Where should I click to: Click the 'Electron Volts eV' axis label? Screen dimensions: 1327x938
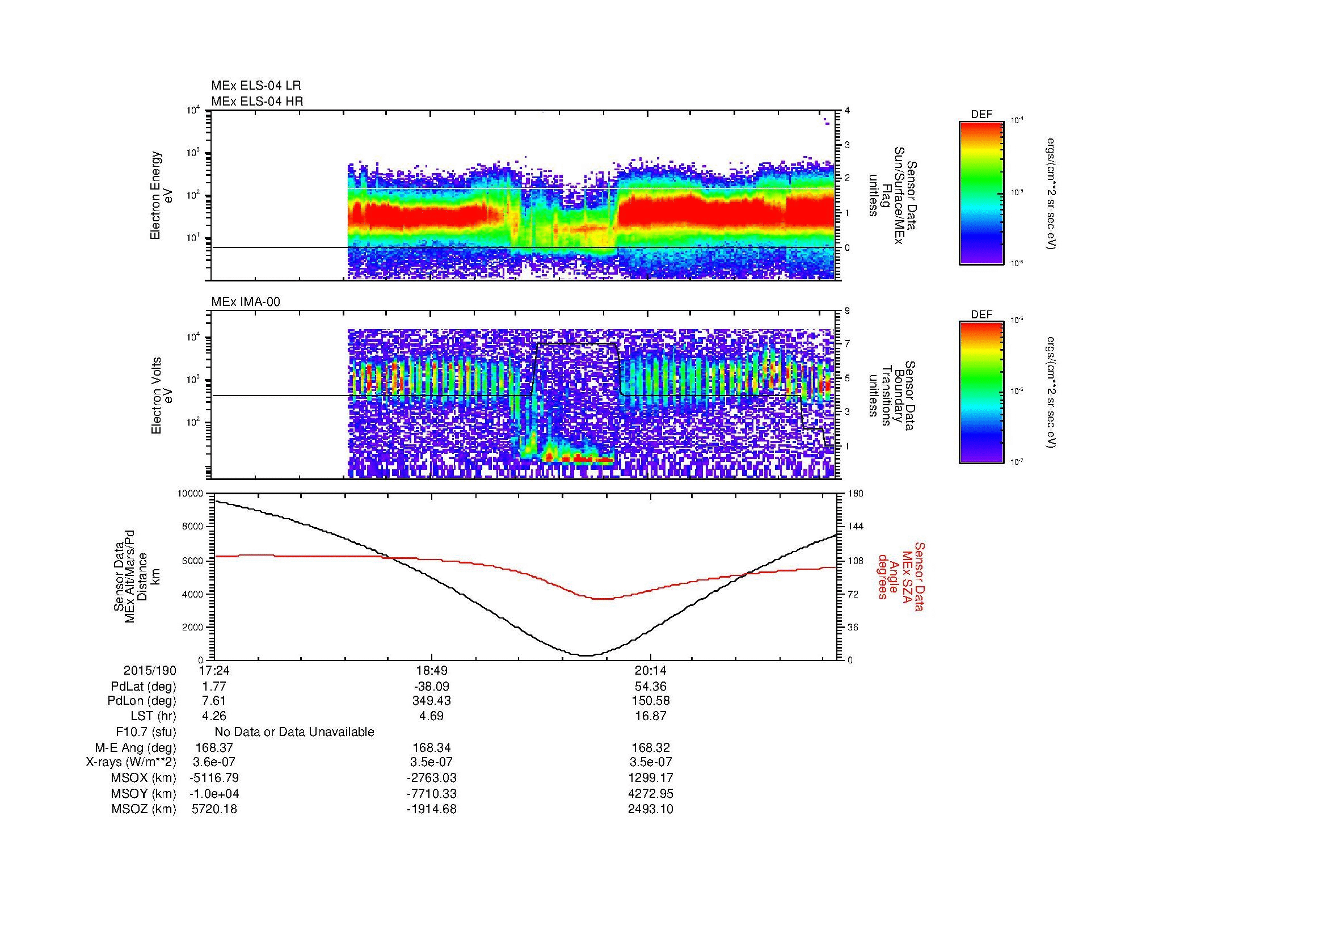162,396
